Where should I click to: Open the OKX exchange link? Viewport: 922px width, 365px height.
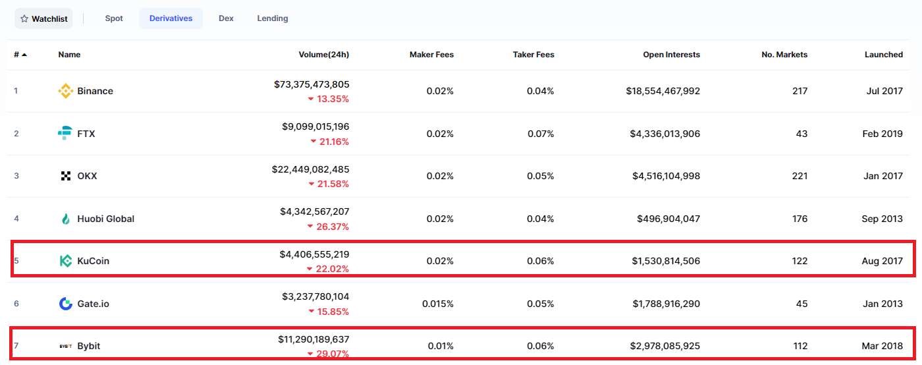pyautogui.click(x=88, y=176)
